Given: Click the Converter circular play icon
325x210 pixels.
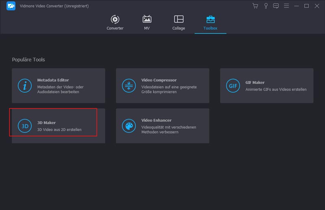Looking at the screenshot, I should (115, 19).
